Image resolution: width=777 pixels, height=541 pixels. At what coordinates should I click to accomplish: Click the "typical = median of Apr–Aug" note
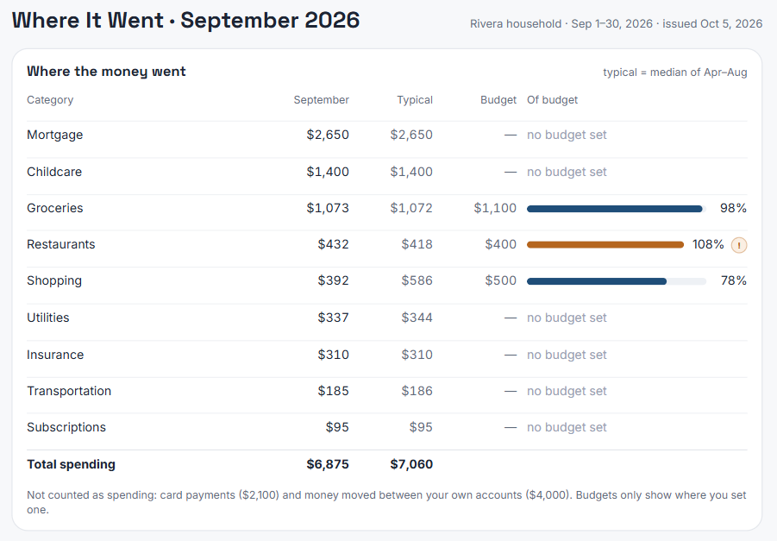click(x=675, y=72)
